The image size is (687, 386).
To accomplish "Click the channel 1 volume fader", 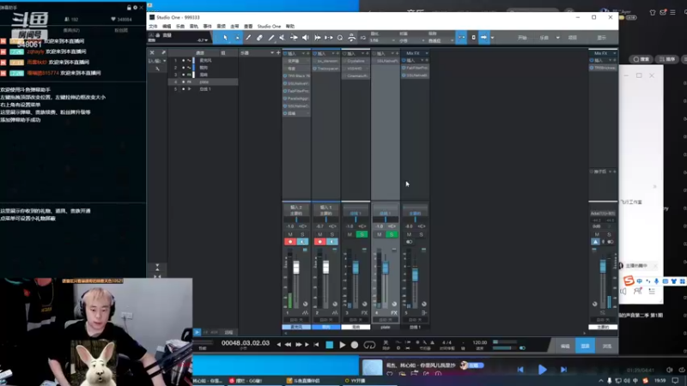I will tap(296, 268).
